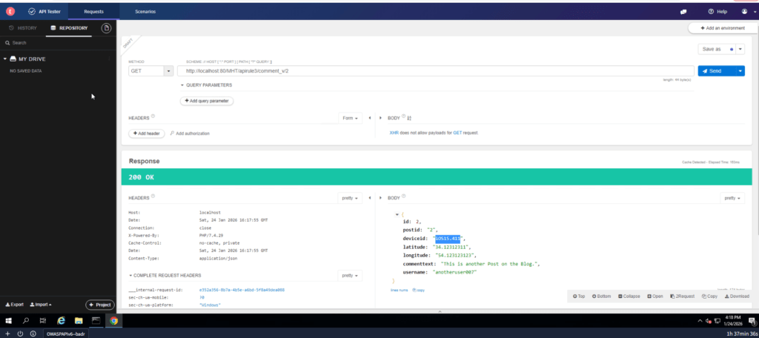Click the Add authorization link
Screen dimensions: 759x338
[190, 133]
